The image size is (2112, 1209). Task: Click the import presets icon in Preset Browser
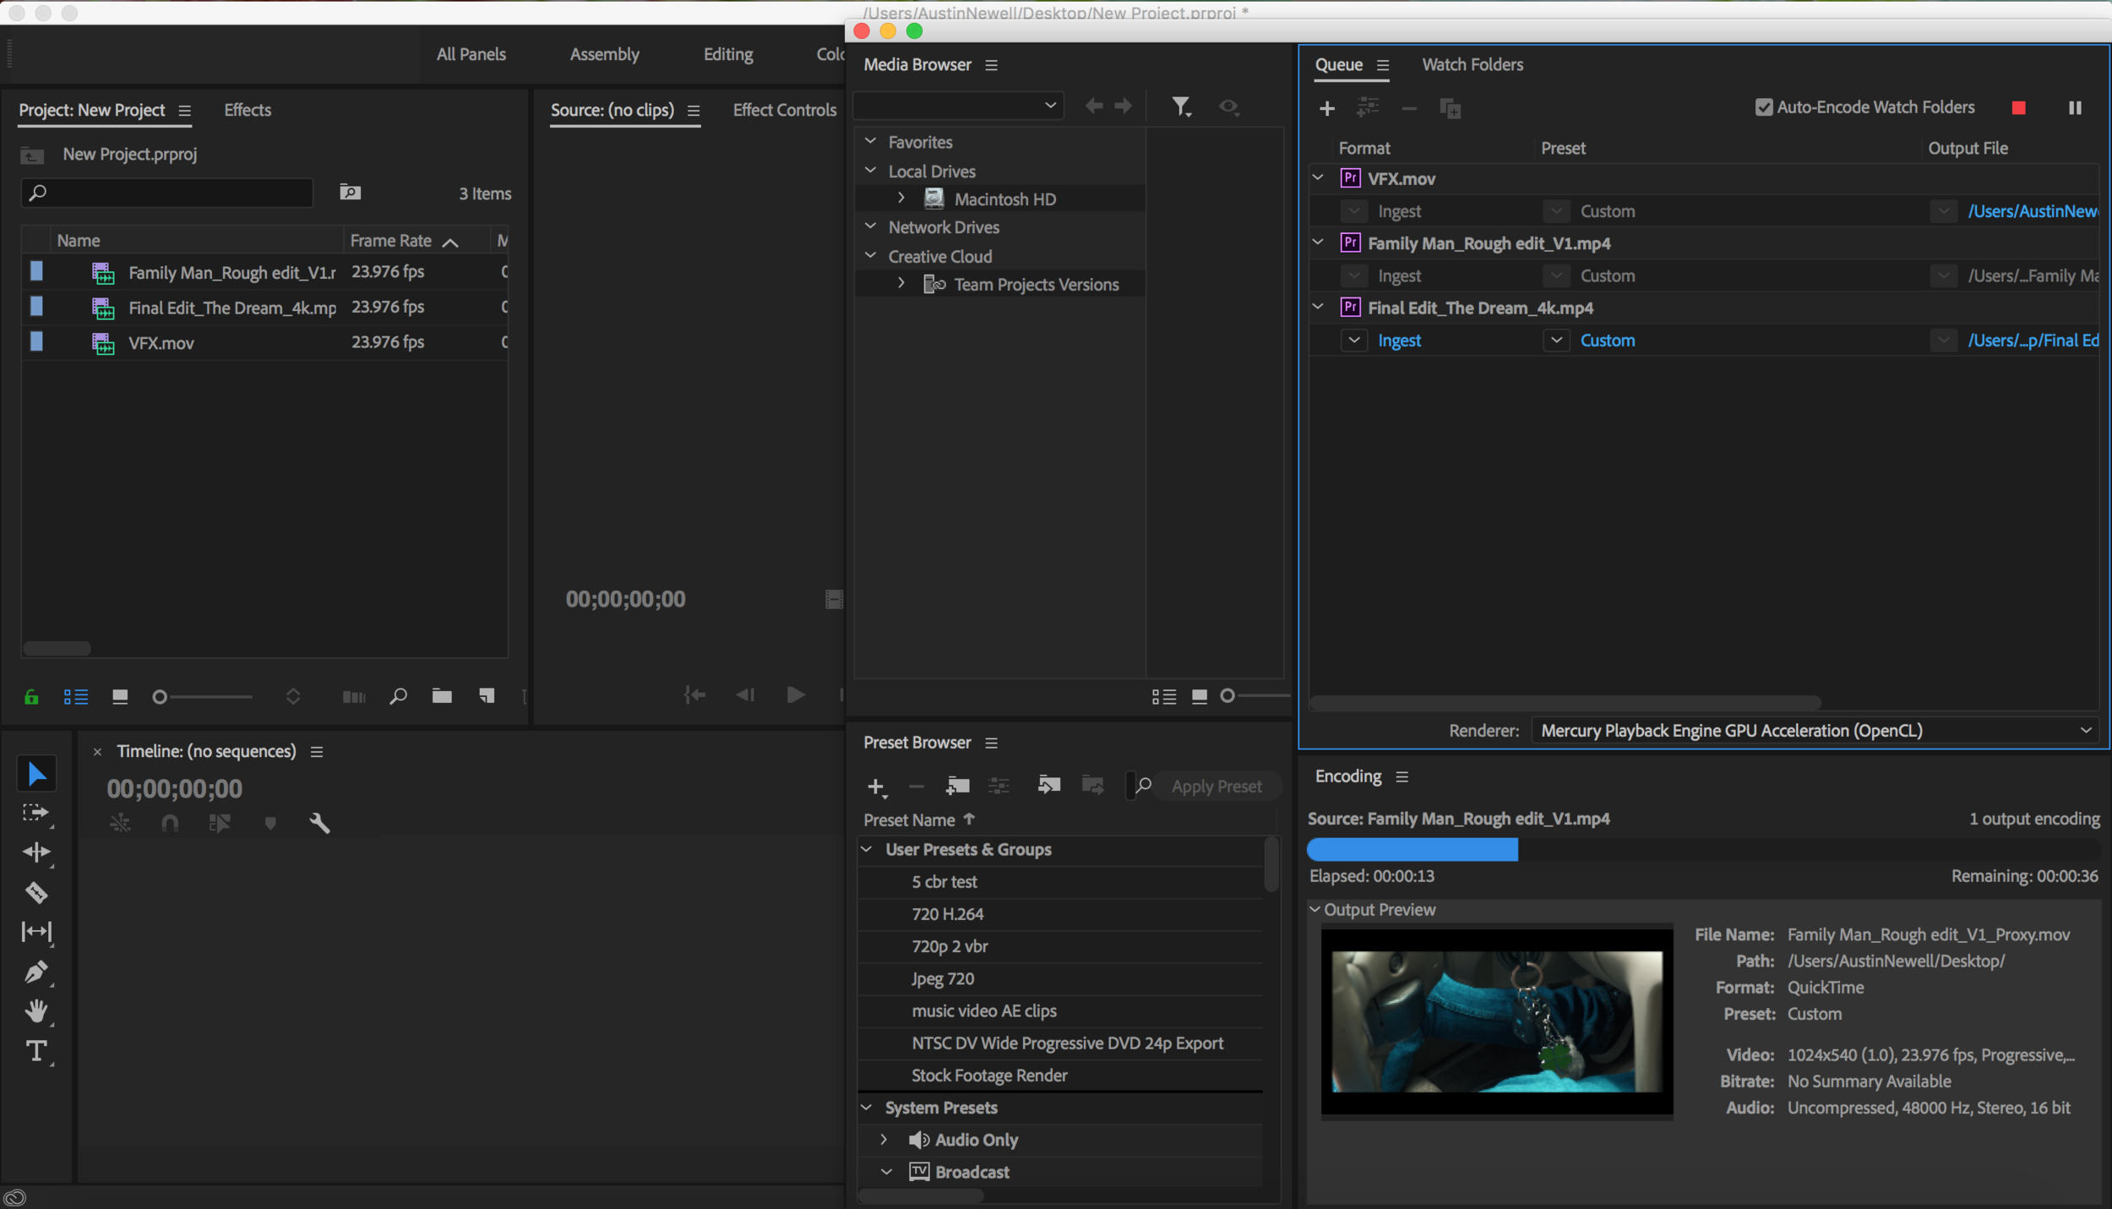[x=1048, y=786]
